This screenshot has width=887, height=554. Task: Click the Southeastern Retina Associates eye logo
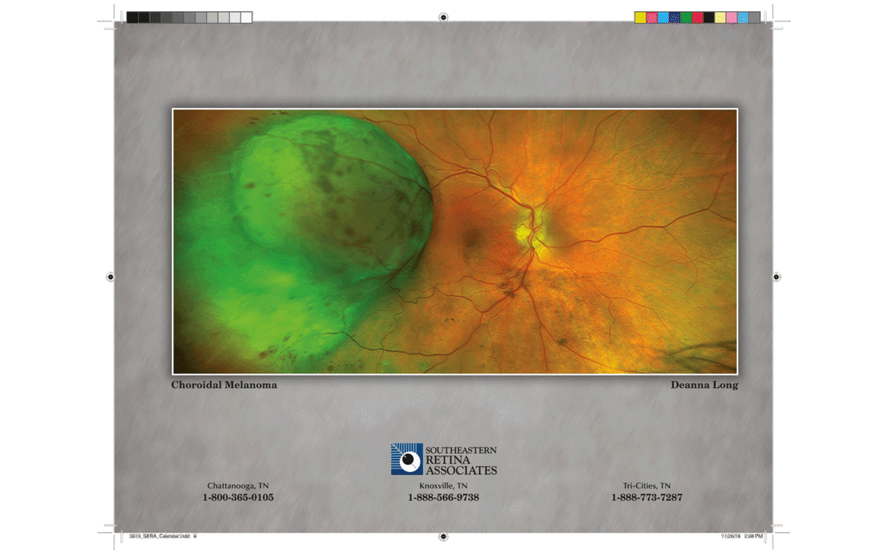[407, 459]
